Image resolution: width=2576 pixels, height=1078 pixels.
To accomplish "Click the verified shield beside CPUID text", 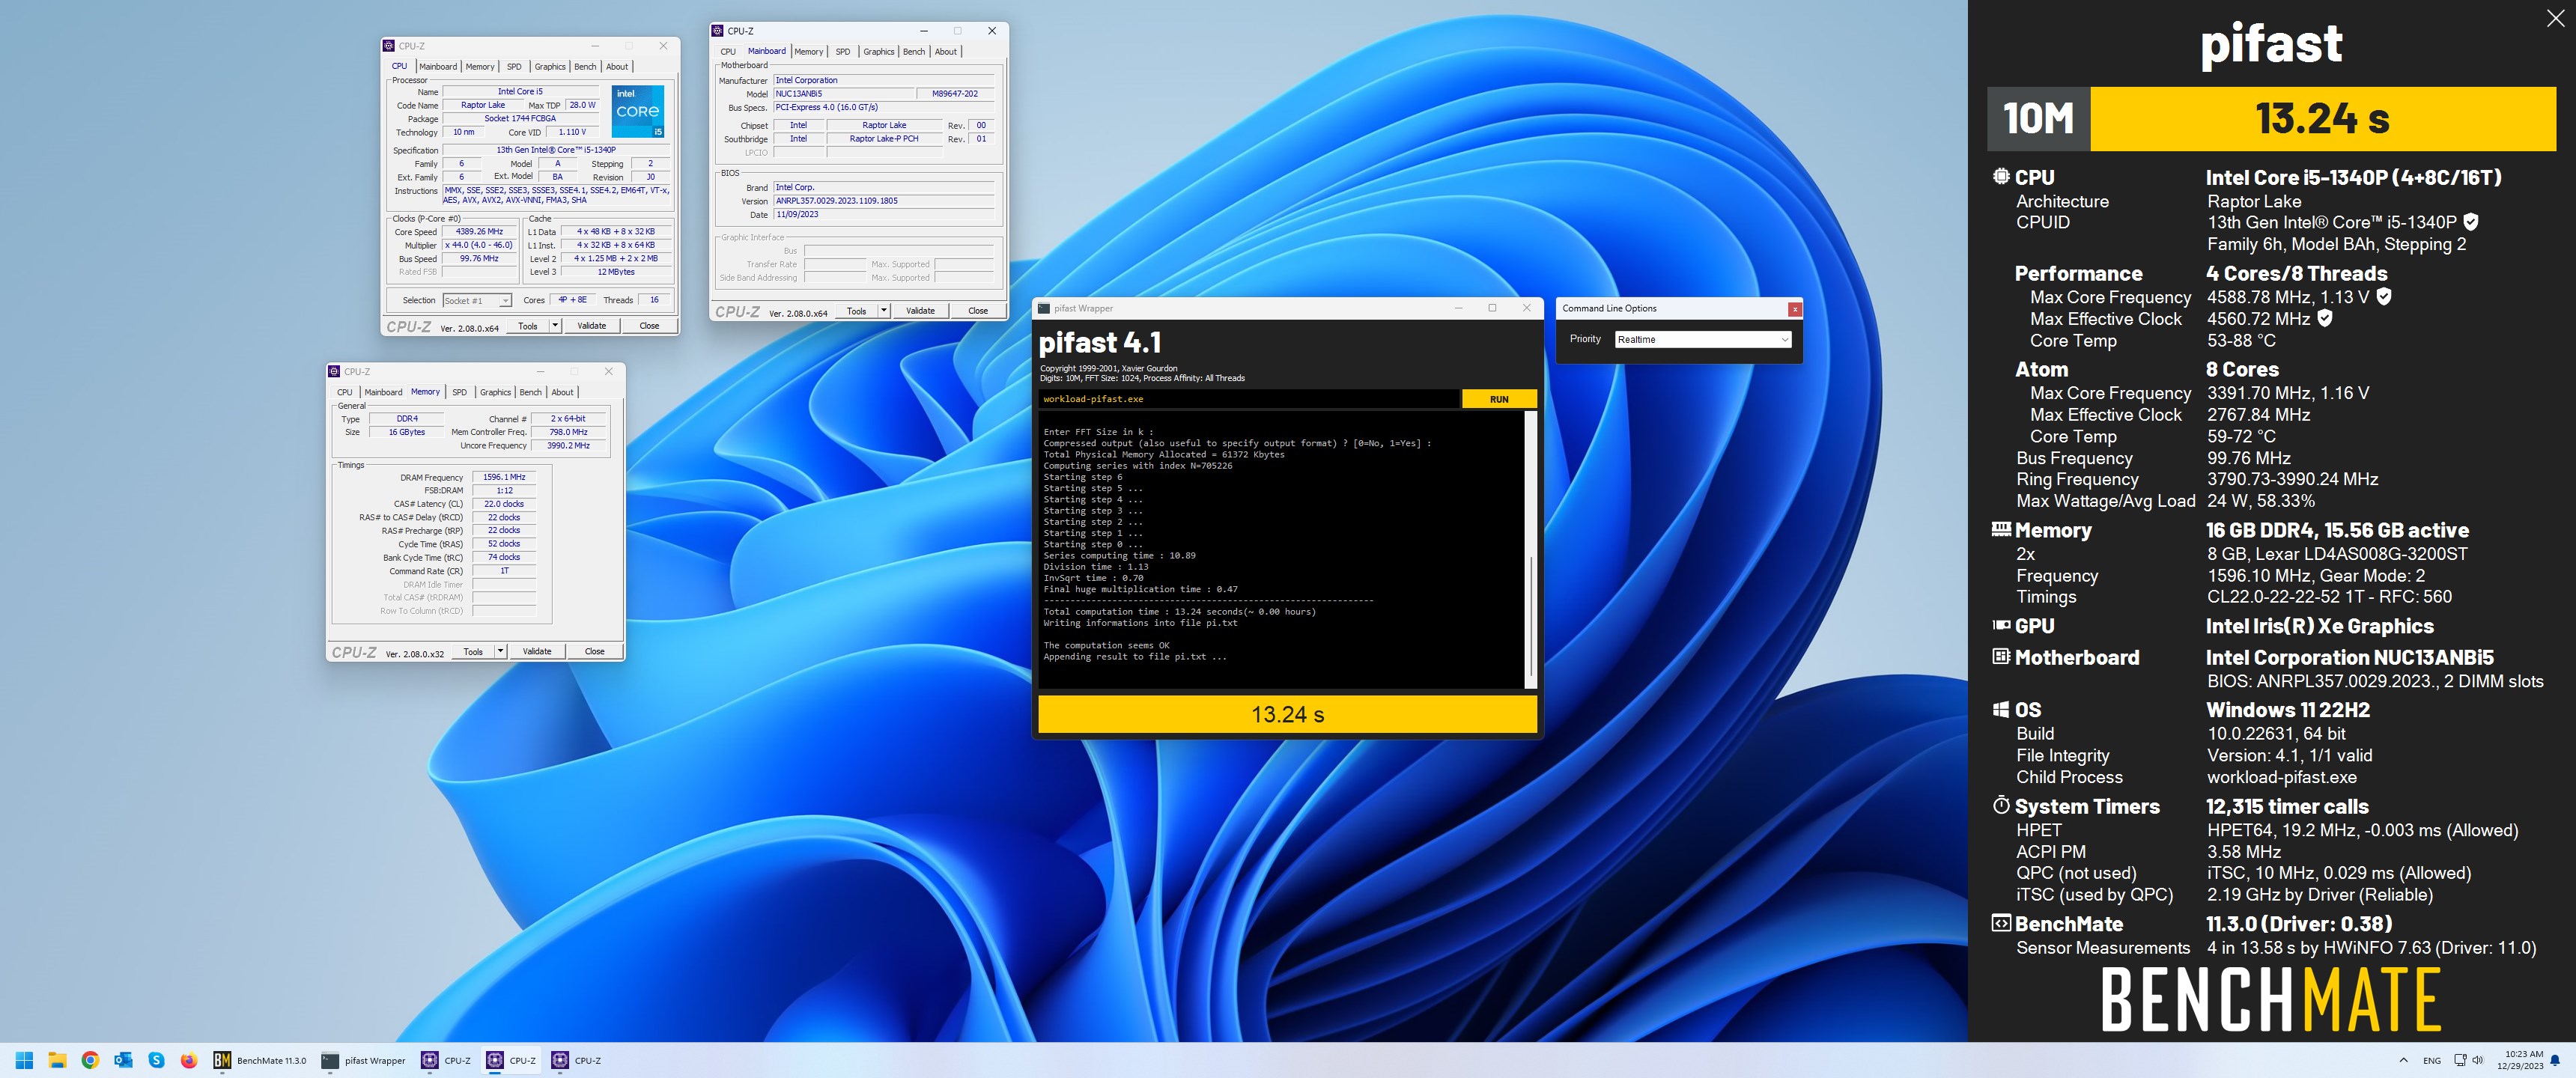I will [2471, 222].
